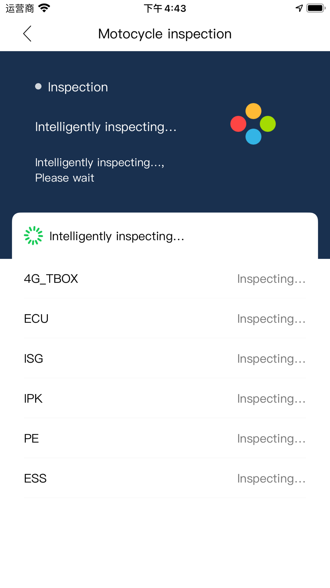Tap the 'Please wait' message text
The width and height of the screenshot is (330, 588).
coord(65,178)
